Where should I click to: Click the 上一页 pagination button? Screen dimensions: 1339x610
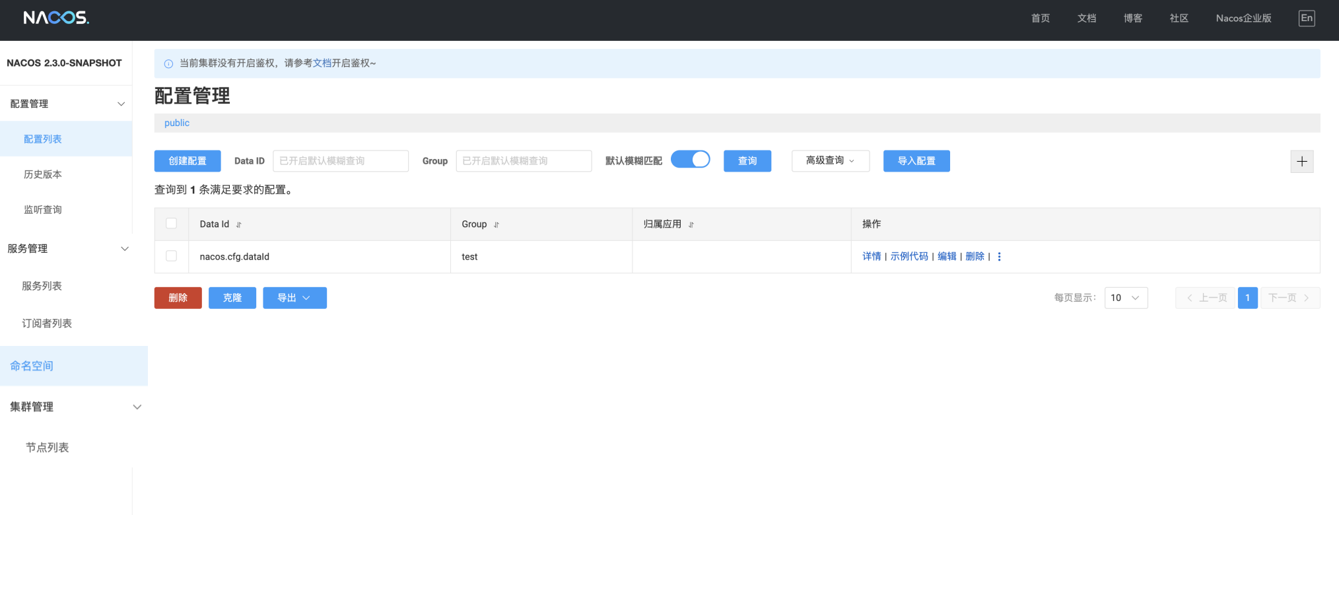[1205, 298]
